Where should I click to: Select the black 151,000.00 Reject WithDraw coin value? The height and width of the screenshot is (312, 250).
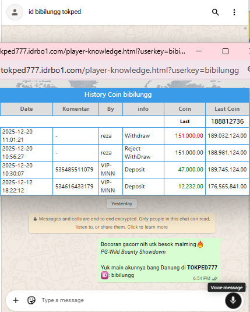[189, 153]
